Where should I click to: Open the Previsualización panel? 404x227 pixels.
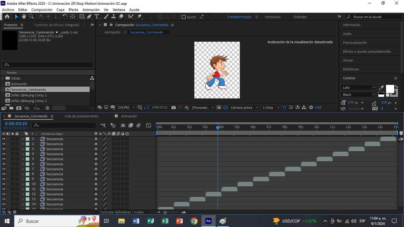pyautogui.click(x=355, y=43)
